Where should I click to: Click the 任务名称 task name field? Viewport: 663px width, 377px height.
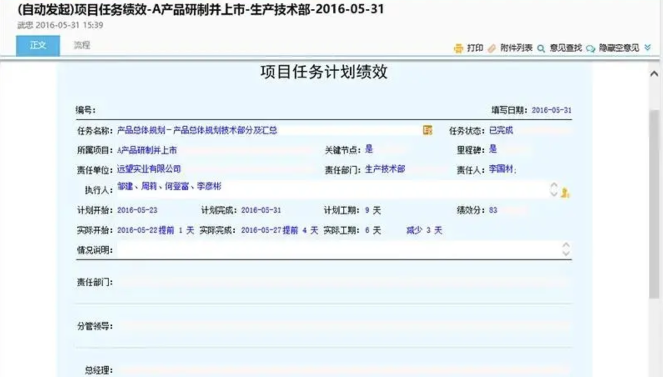(x=267, y=131)
